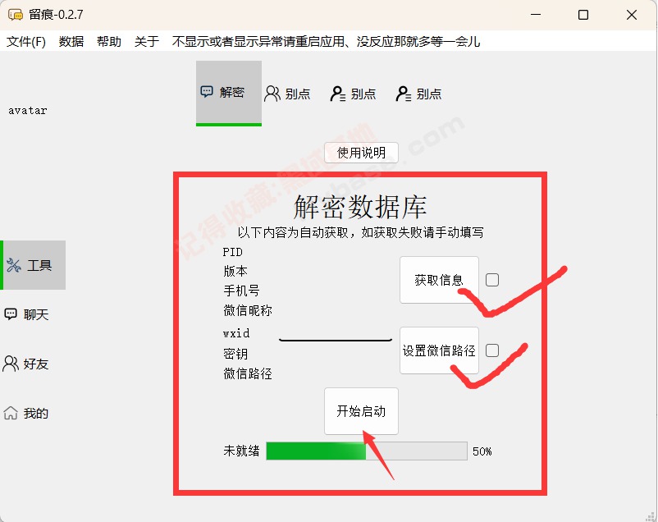Open the 数据 menu
658x522 pixels.
pyautogui.click(x=71, y=42)
